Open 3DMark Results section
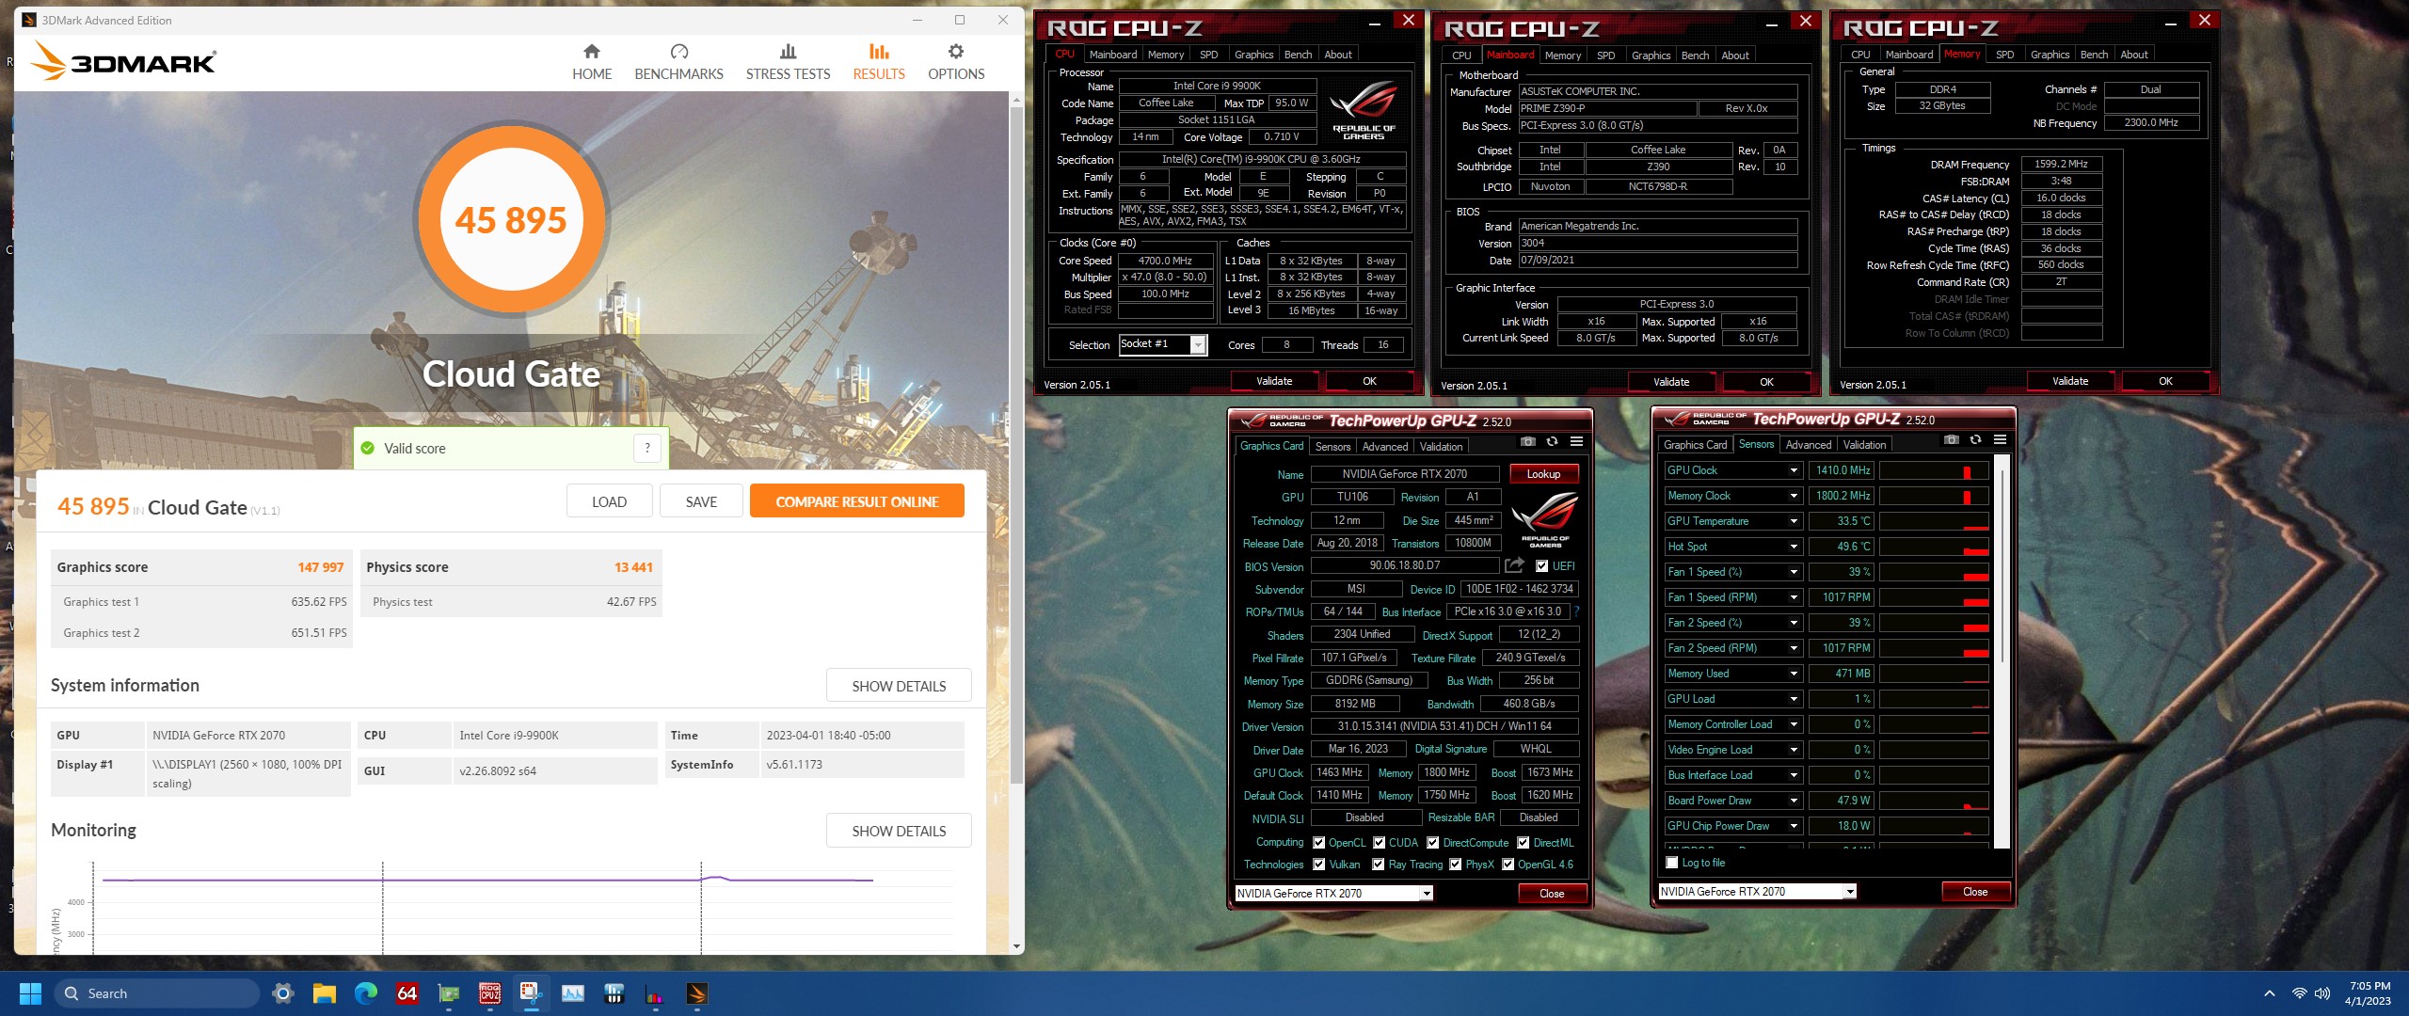2409x1016 pixels. (x=879, y=62)
